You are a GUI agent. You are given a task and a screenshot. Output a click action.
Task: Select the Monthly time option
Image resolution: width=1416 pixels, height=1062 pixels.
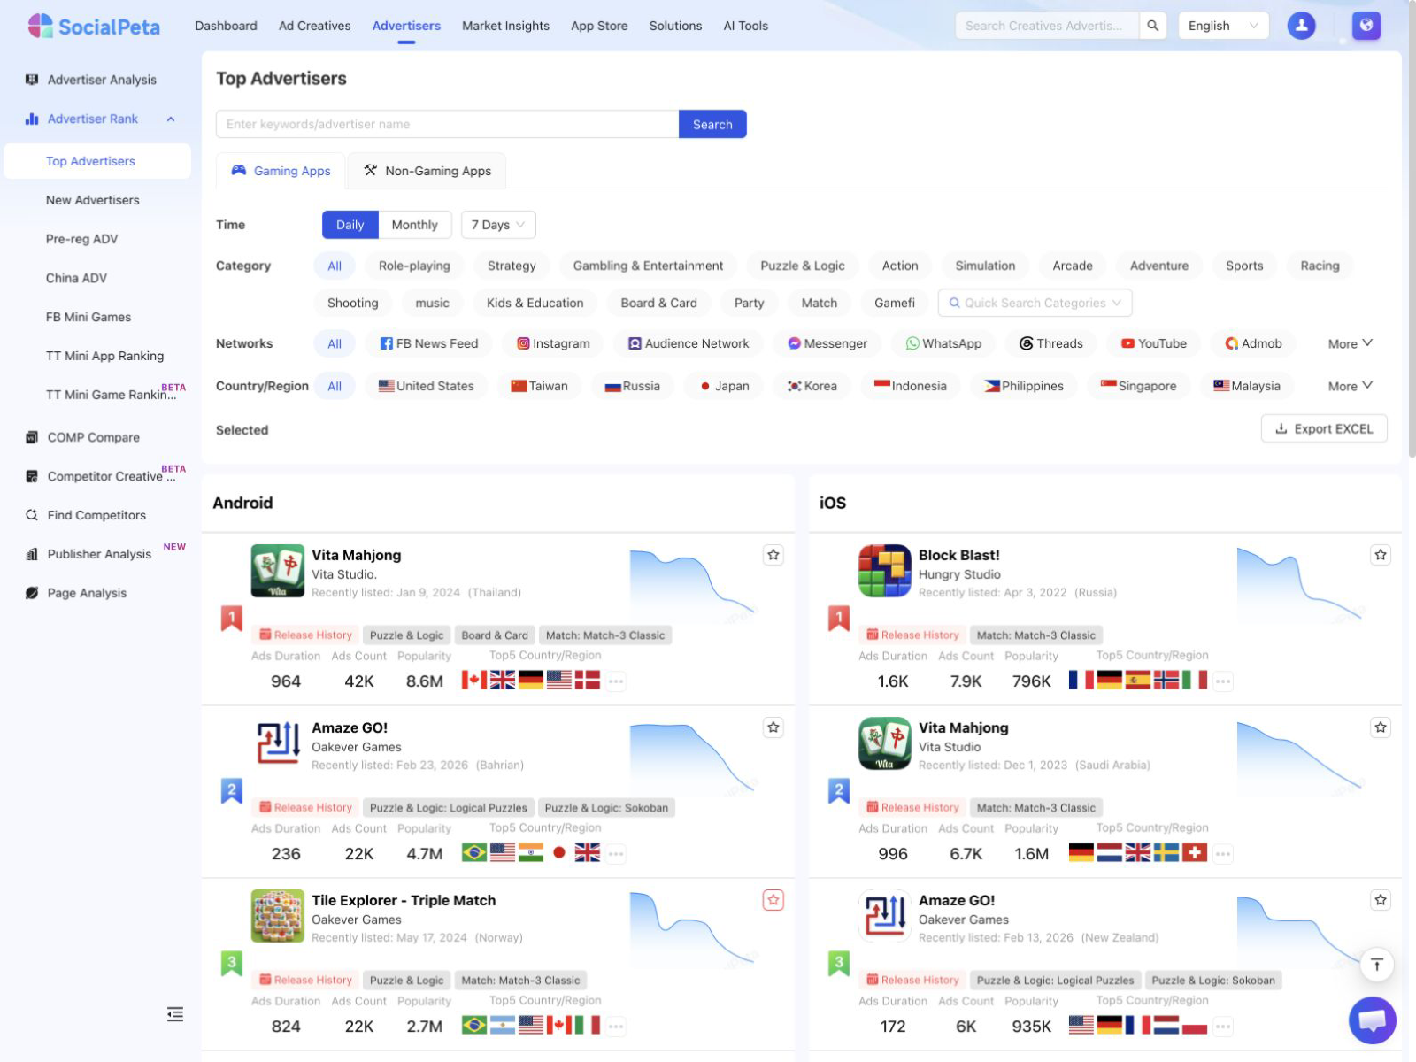click(x=414, y=225)
